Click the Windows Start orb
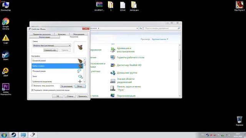 coord(4,135)
